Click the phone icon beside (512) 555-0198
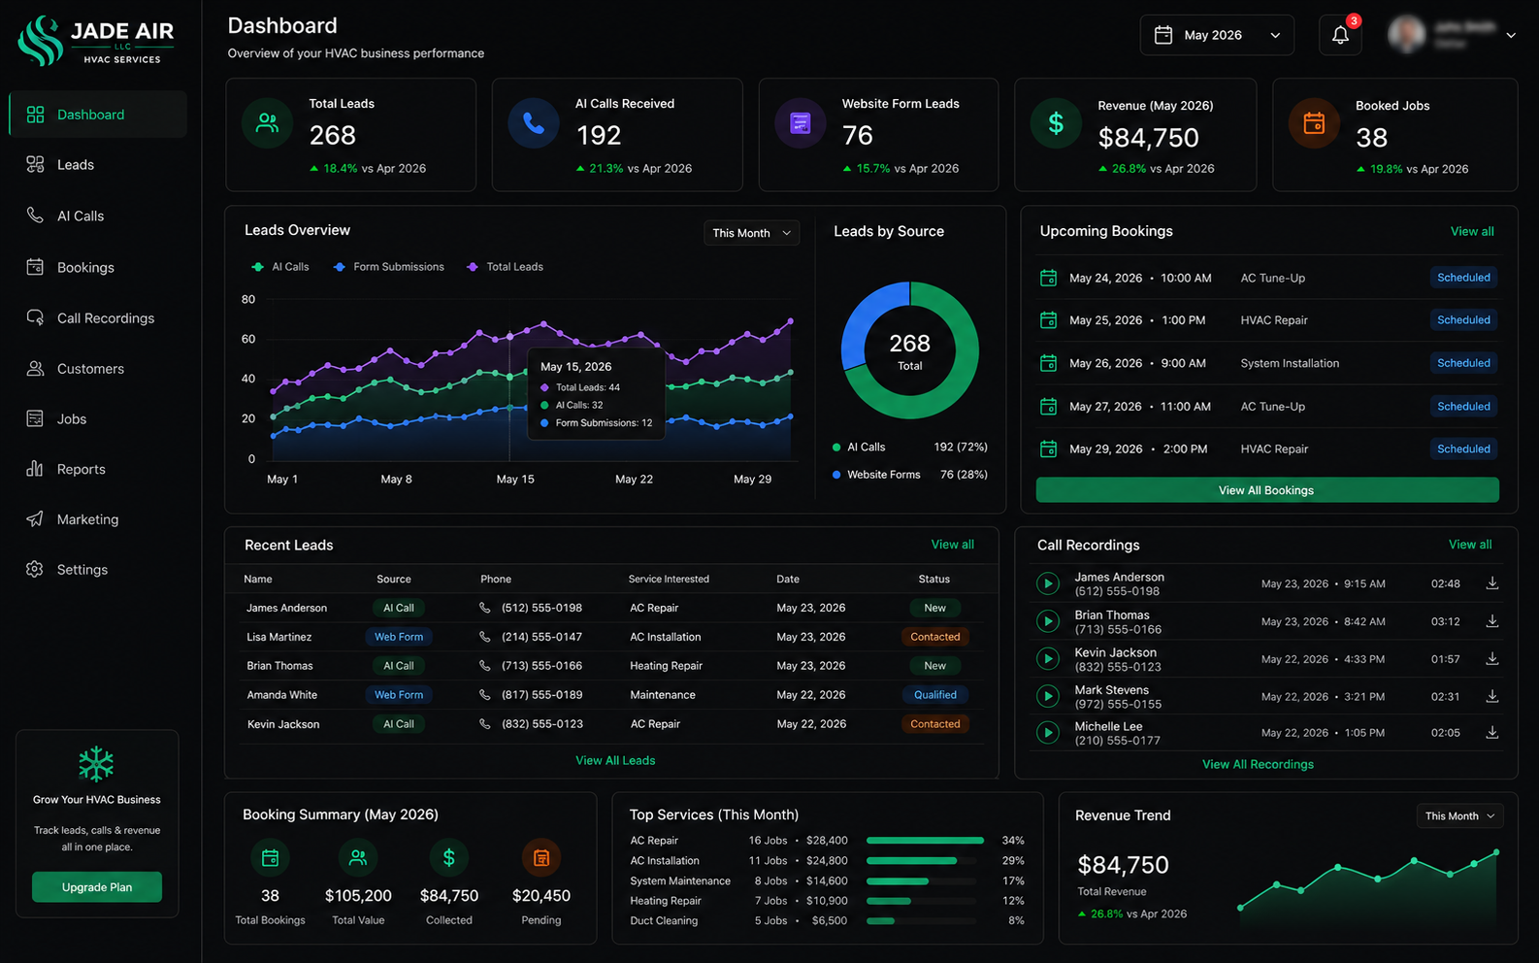Screen dimensions: 1539x963 click(484, 608)
